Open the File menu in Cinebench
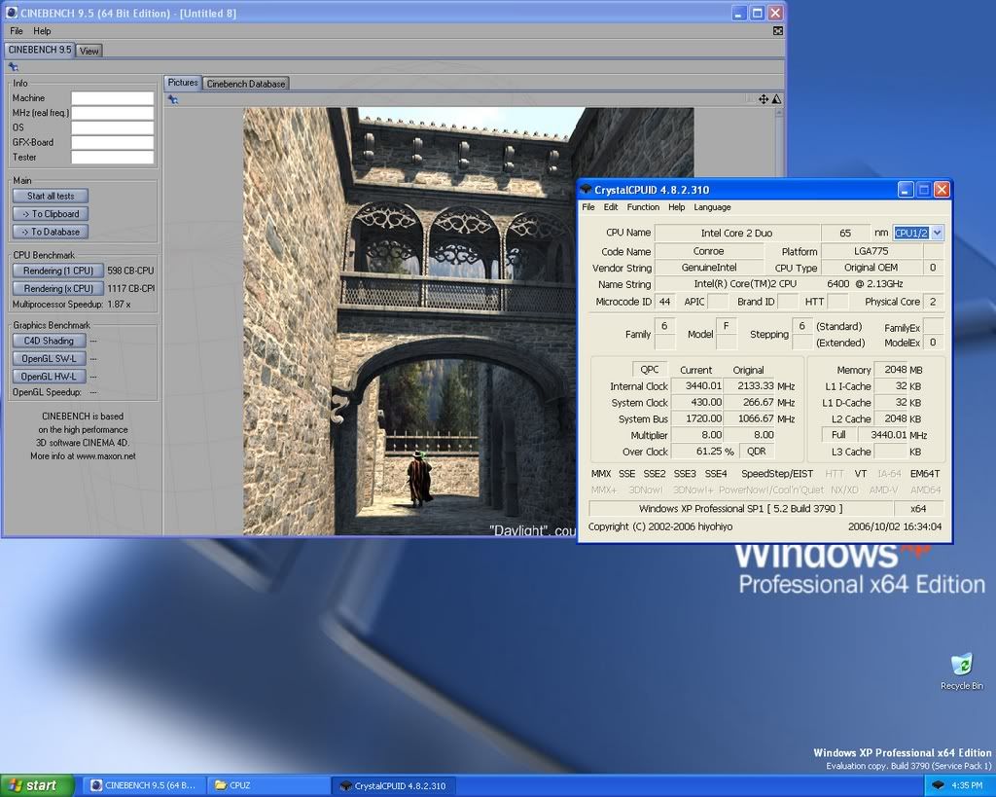This screenshot has height=797, width=996. pos(17,31)
